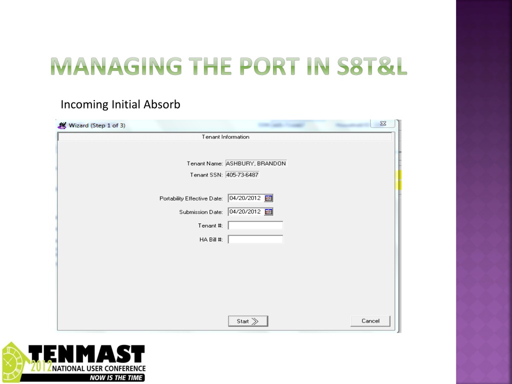Click the Submission Date label
Screen dimensions: 512x384
(x=201, y=212)
